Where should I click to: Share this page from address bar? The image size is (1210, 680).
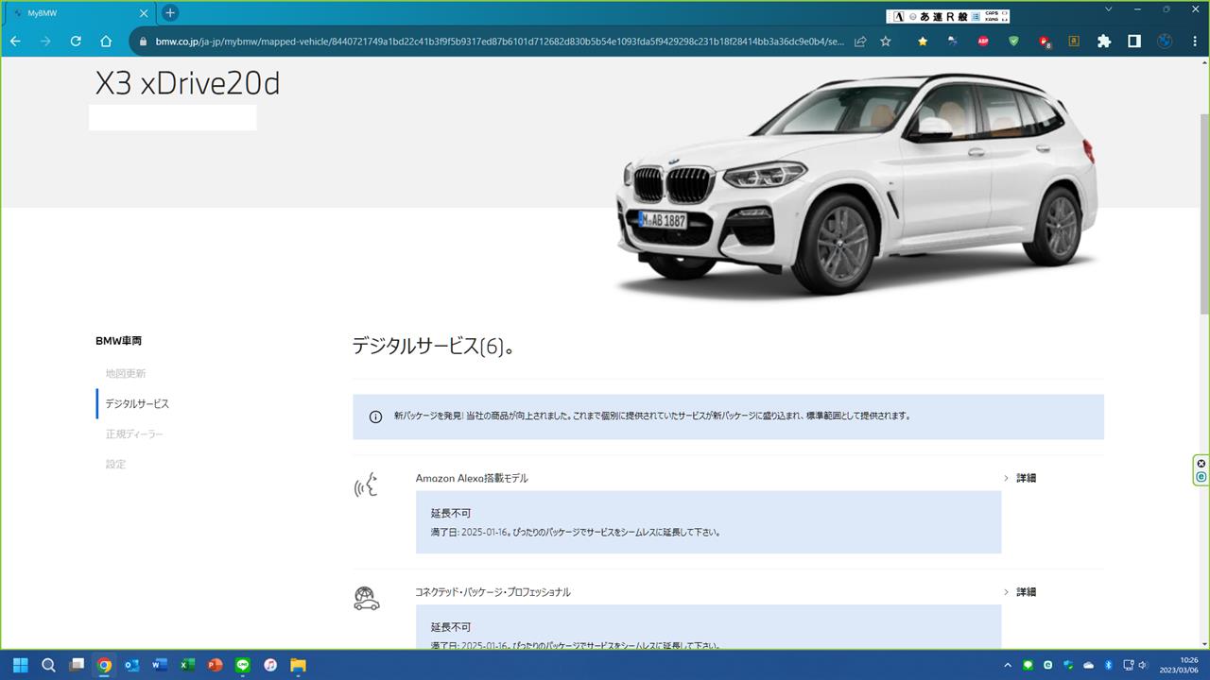pyautogui.click(x=860, y=42)
